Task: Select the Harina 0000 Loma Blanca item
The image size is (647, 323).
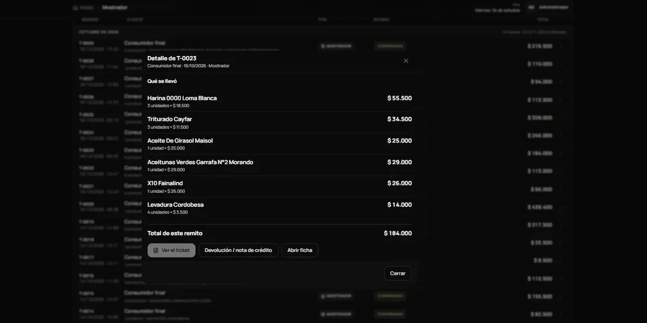Action: point(182,98)
